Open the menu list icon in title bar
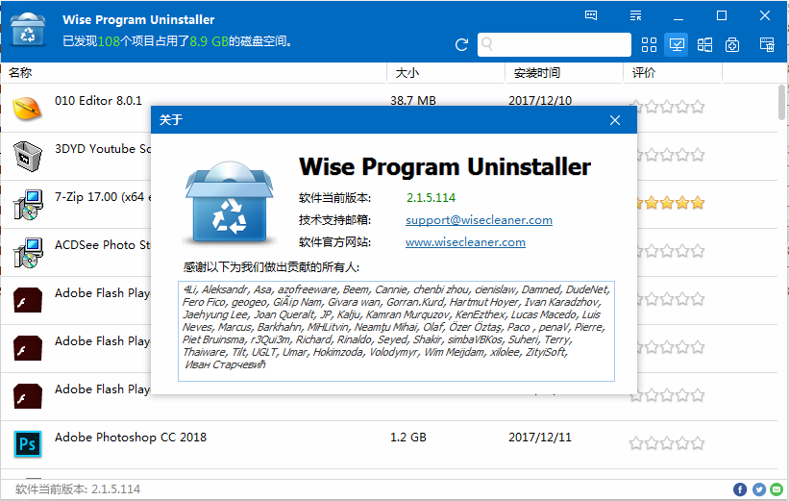 point(635,15)
